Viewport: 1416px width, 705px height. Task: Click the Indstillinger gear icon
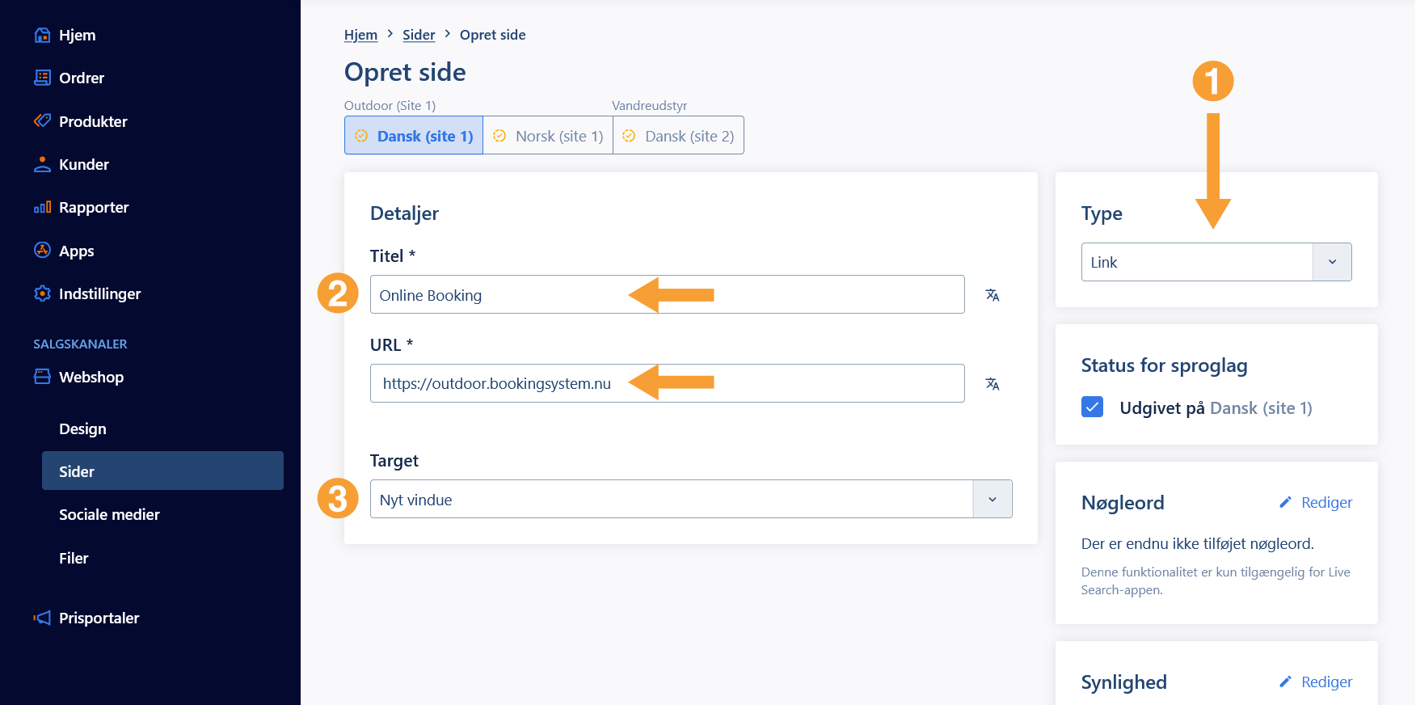pyautogui.click(x=42, y=293)
